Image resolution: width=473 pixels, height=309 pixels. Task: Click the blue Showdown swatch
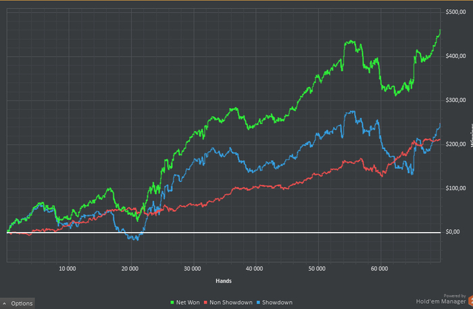[x=258, y=302]
